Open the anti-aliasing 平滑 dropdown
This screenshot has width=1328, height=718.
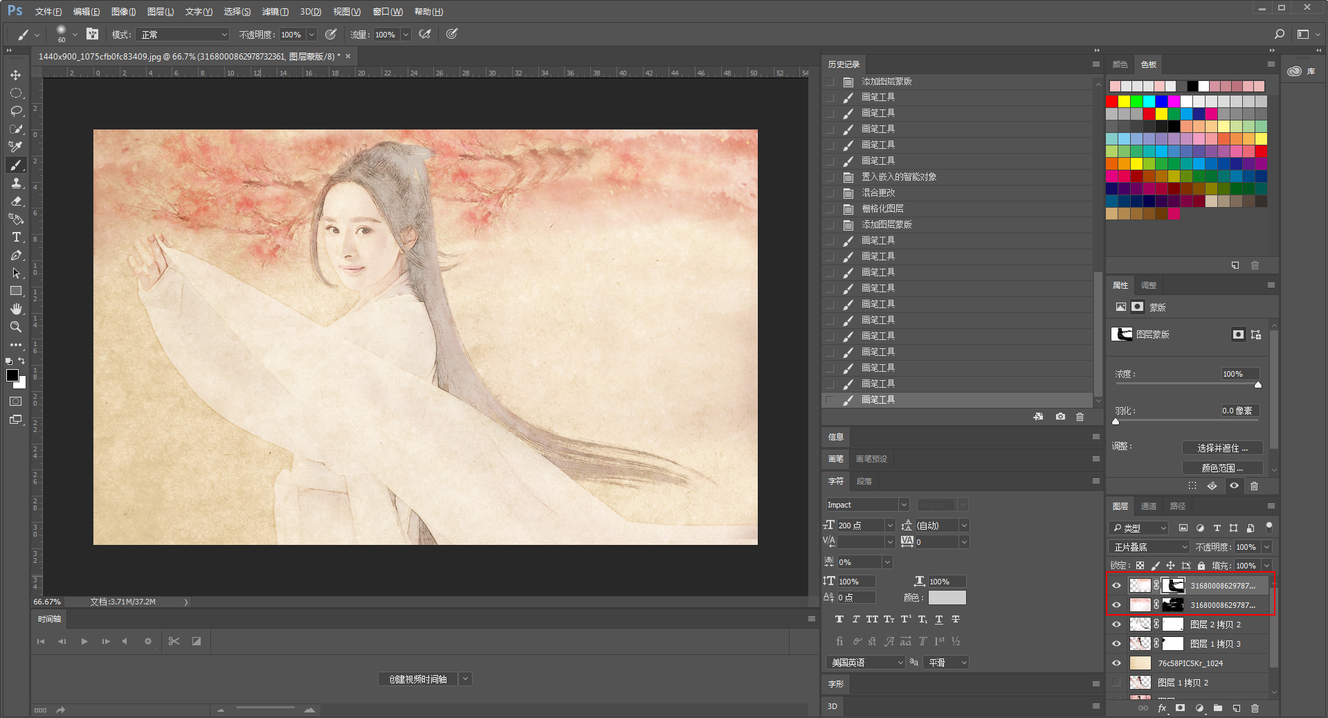click(947, 663)
